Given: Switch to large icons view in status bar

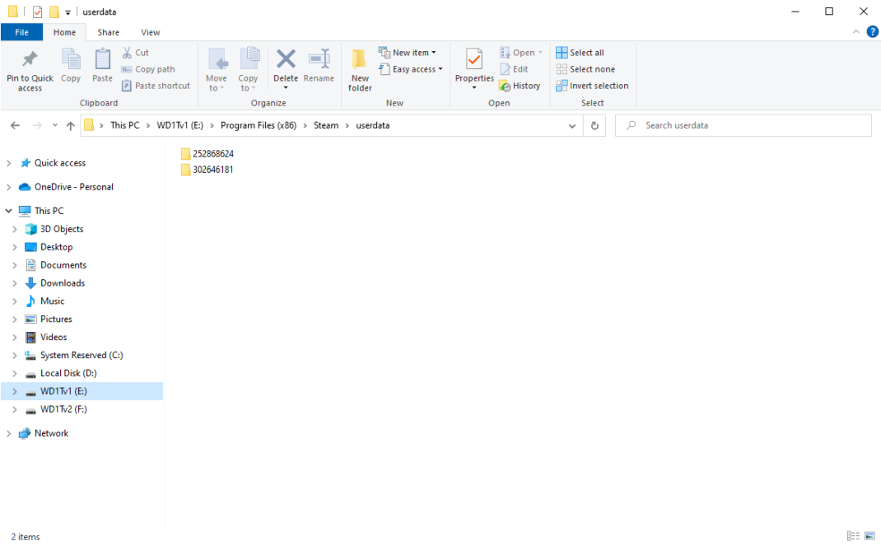Looking at the screenshot, I should pyautogui.click(x=869, y=536).
